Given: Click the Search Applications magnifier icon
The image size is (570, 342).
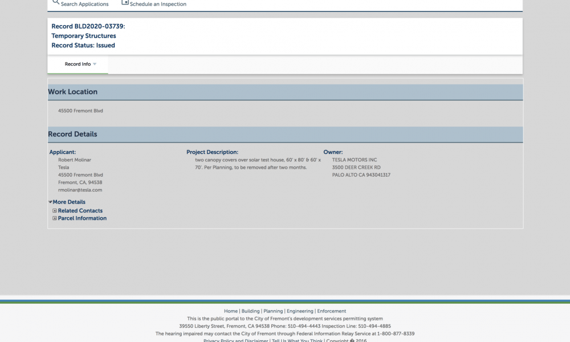Looking at the screenshot, I should click(56, 2).
